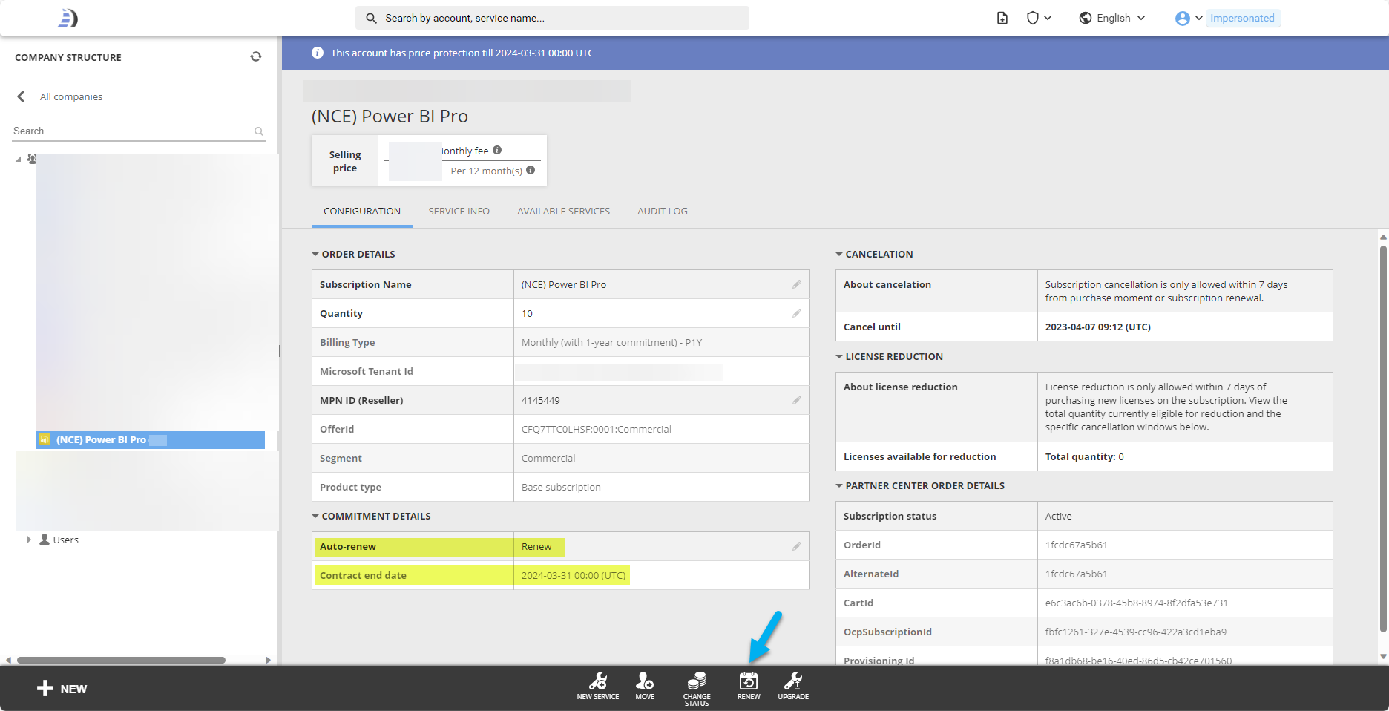Click the New button in bottom bar

[x=62, y=689]
